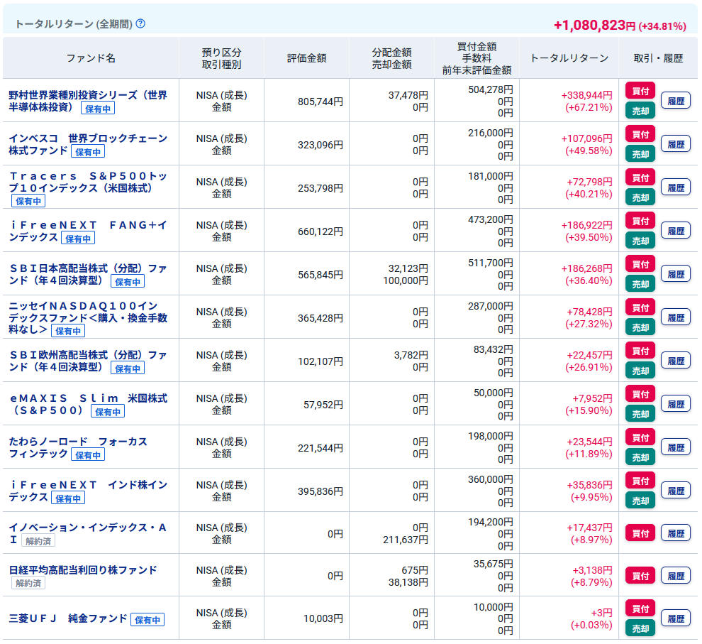Click the +1,080,823円 total return figure
Screen dimensions: 702x644
[594, 25]
